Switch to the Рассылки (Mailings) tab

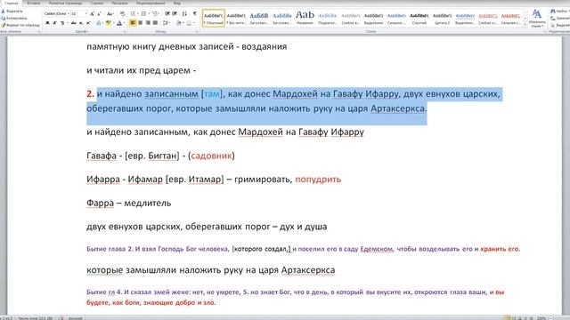pos(119,4)
